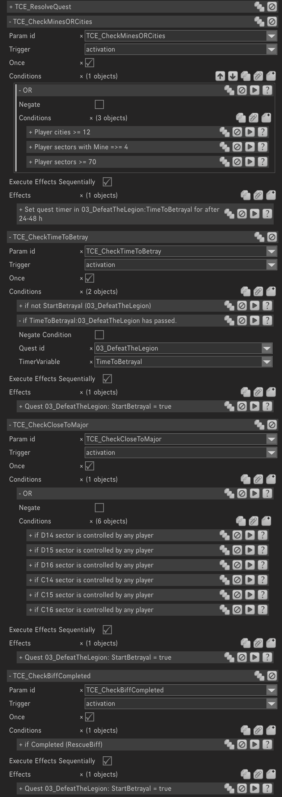The width and height of the screenshot is (282, 797).
Task: Click paperclip paste icon in TCE_CheckBiffCompleted Effects
Action: [258, 774]
